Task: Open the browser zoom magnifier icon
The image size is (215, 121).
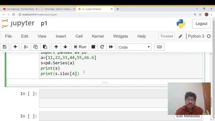Action: coord(195,14)
